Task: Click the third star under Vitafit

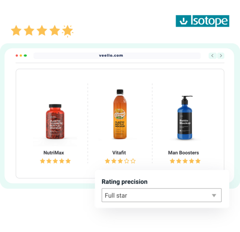Action: pos(120,161)
